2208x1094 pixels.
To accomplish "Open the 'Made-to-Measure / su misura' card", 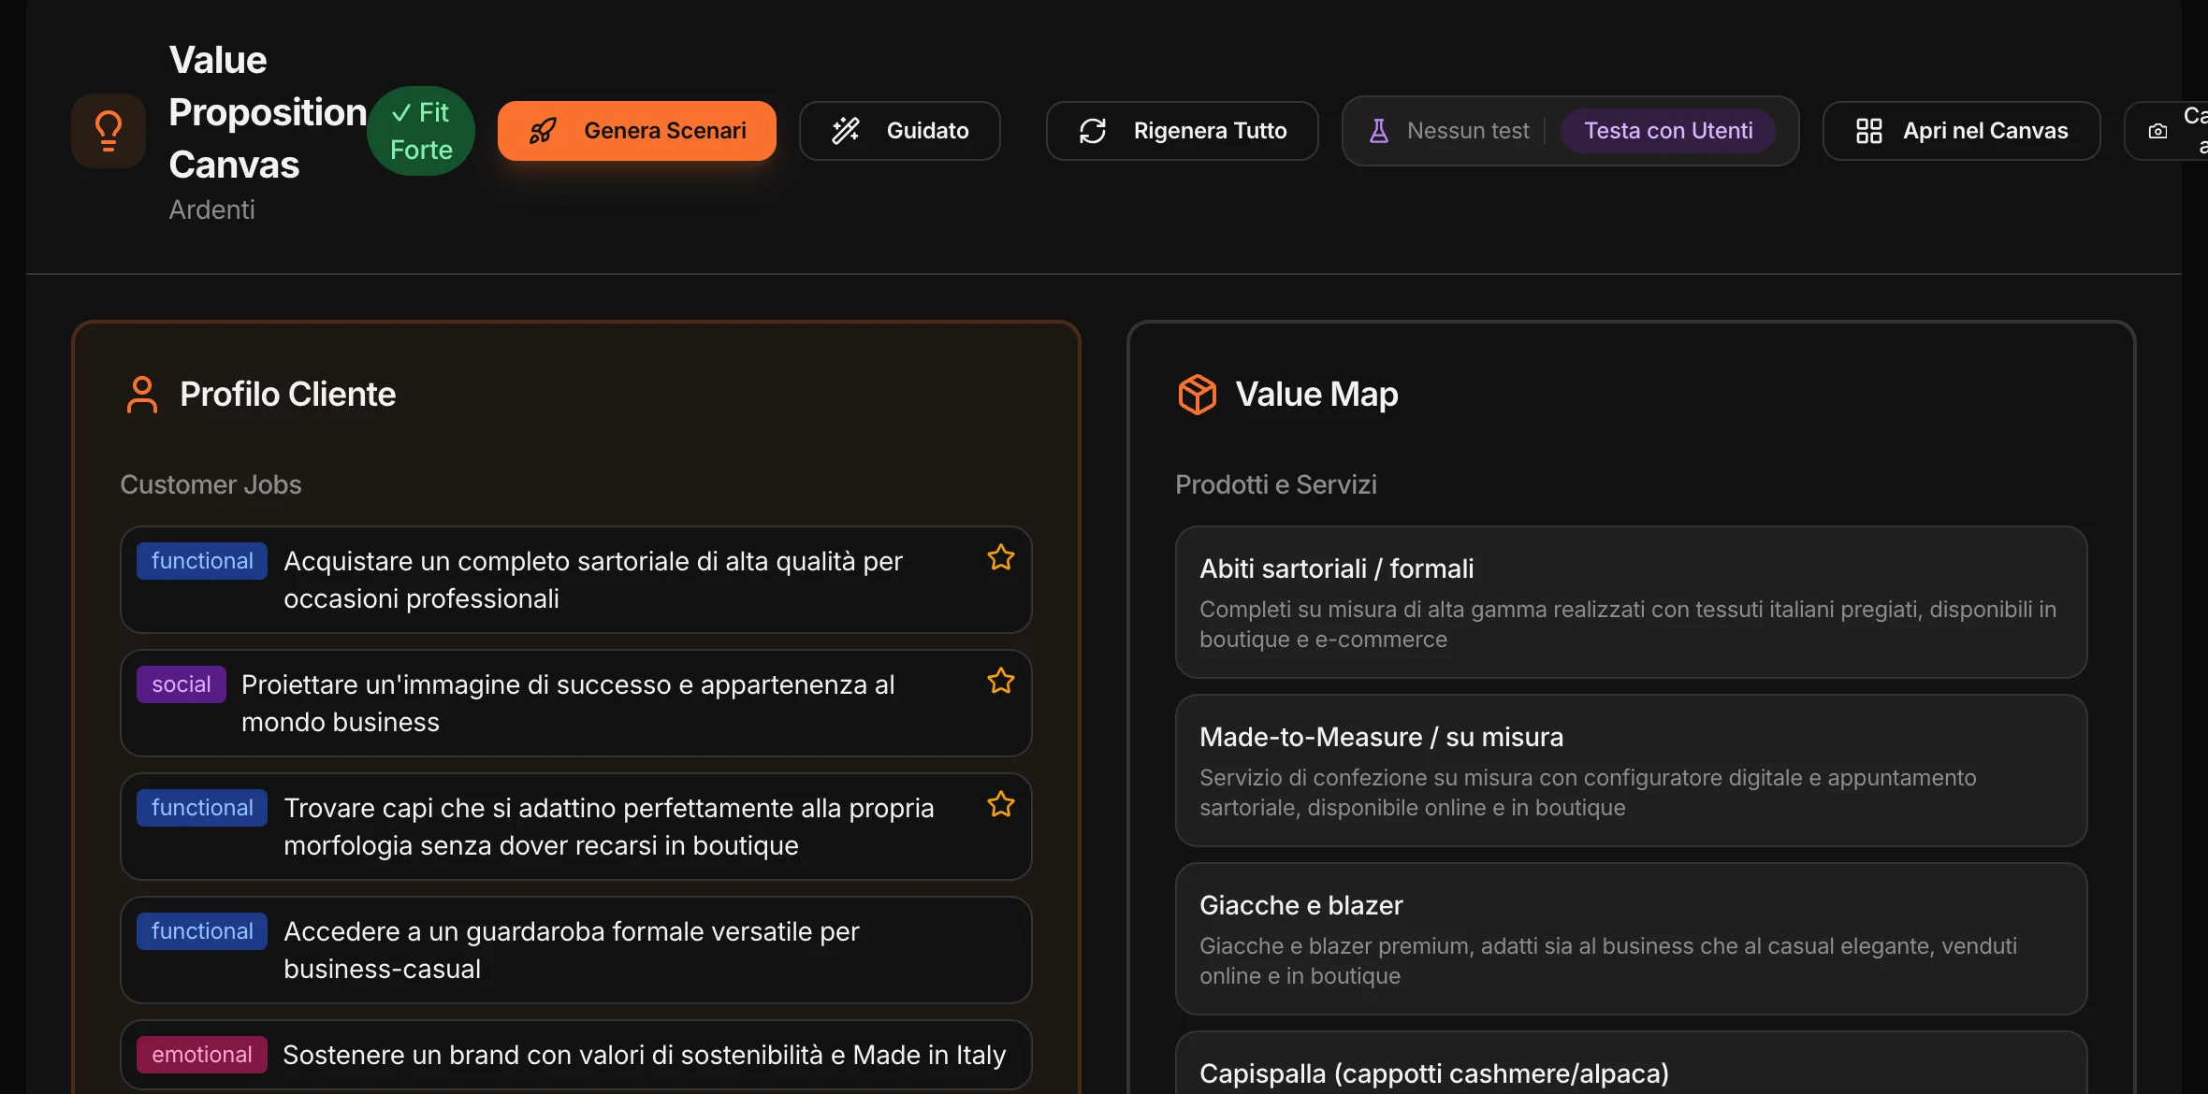I will click(1631, 770).
